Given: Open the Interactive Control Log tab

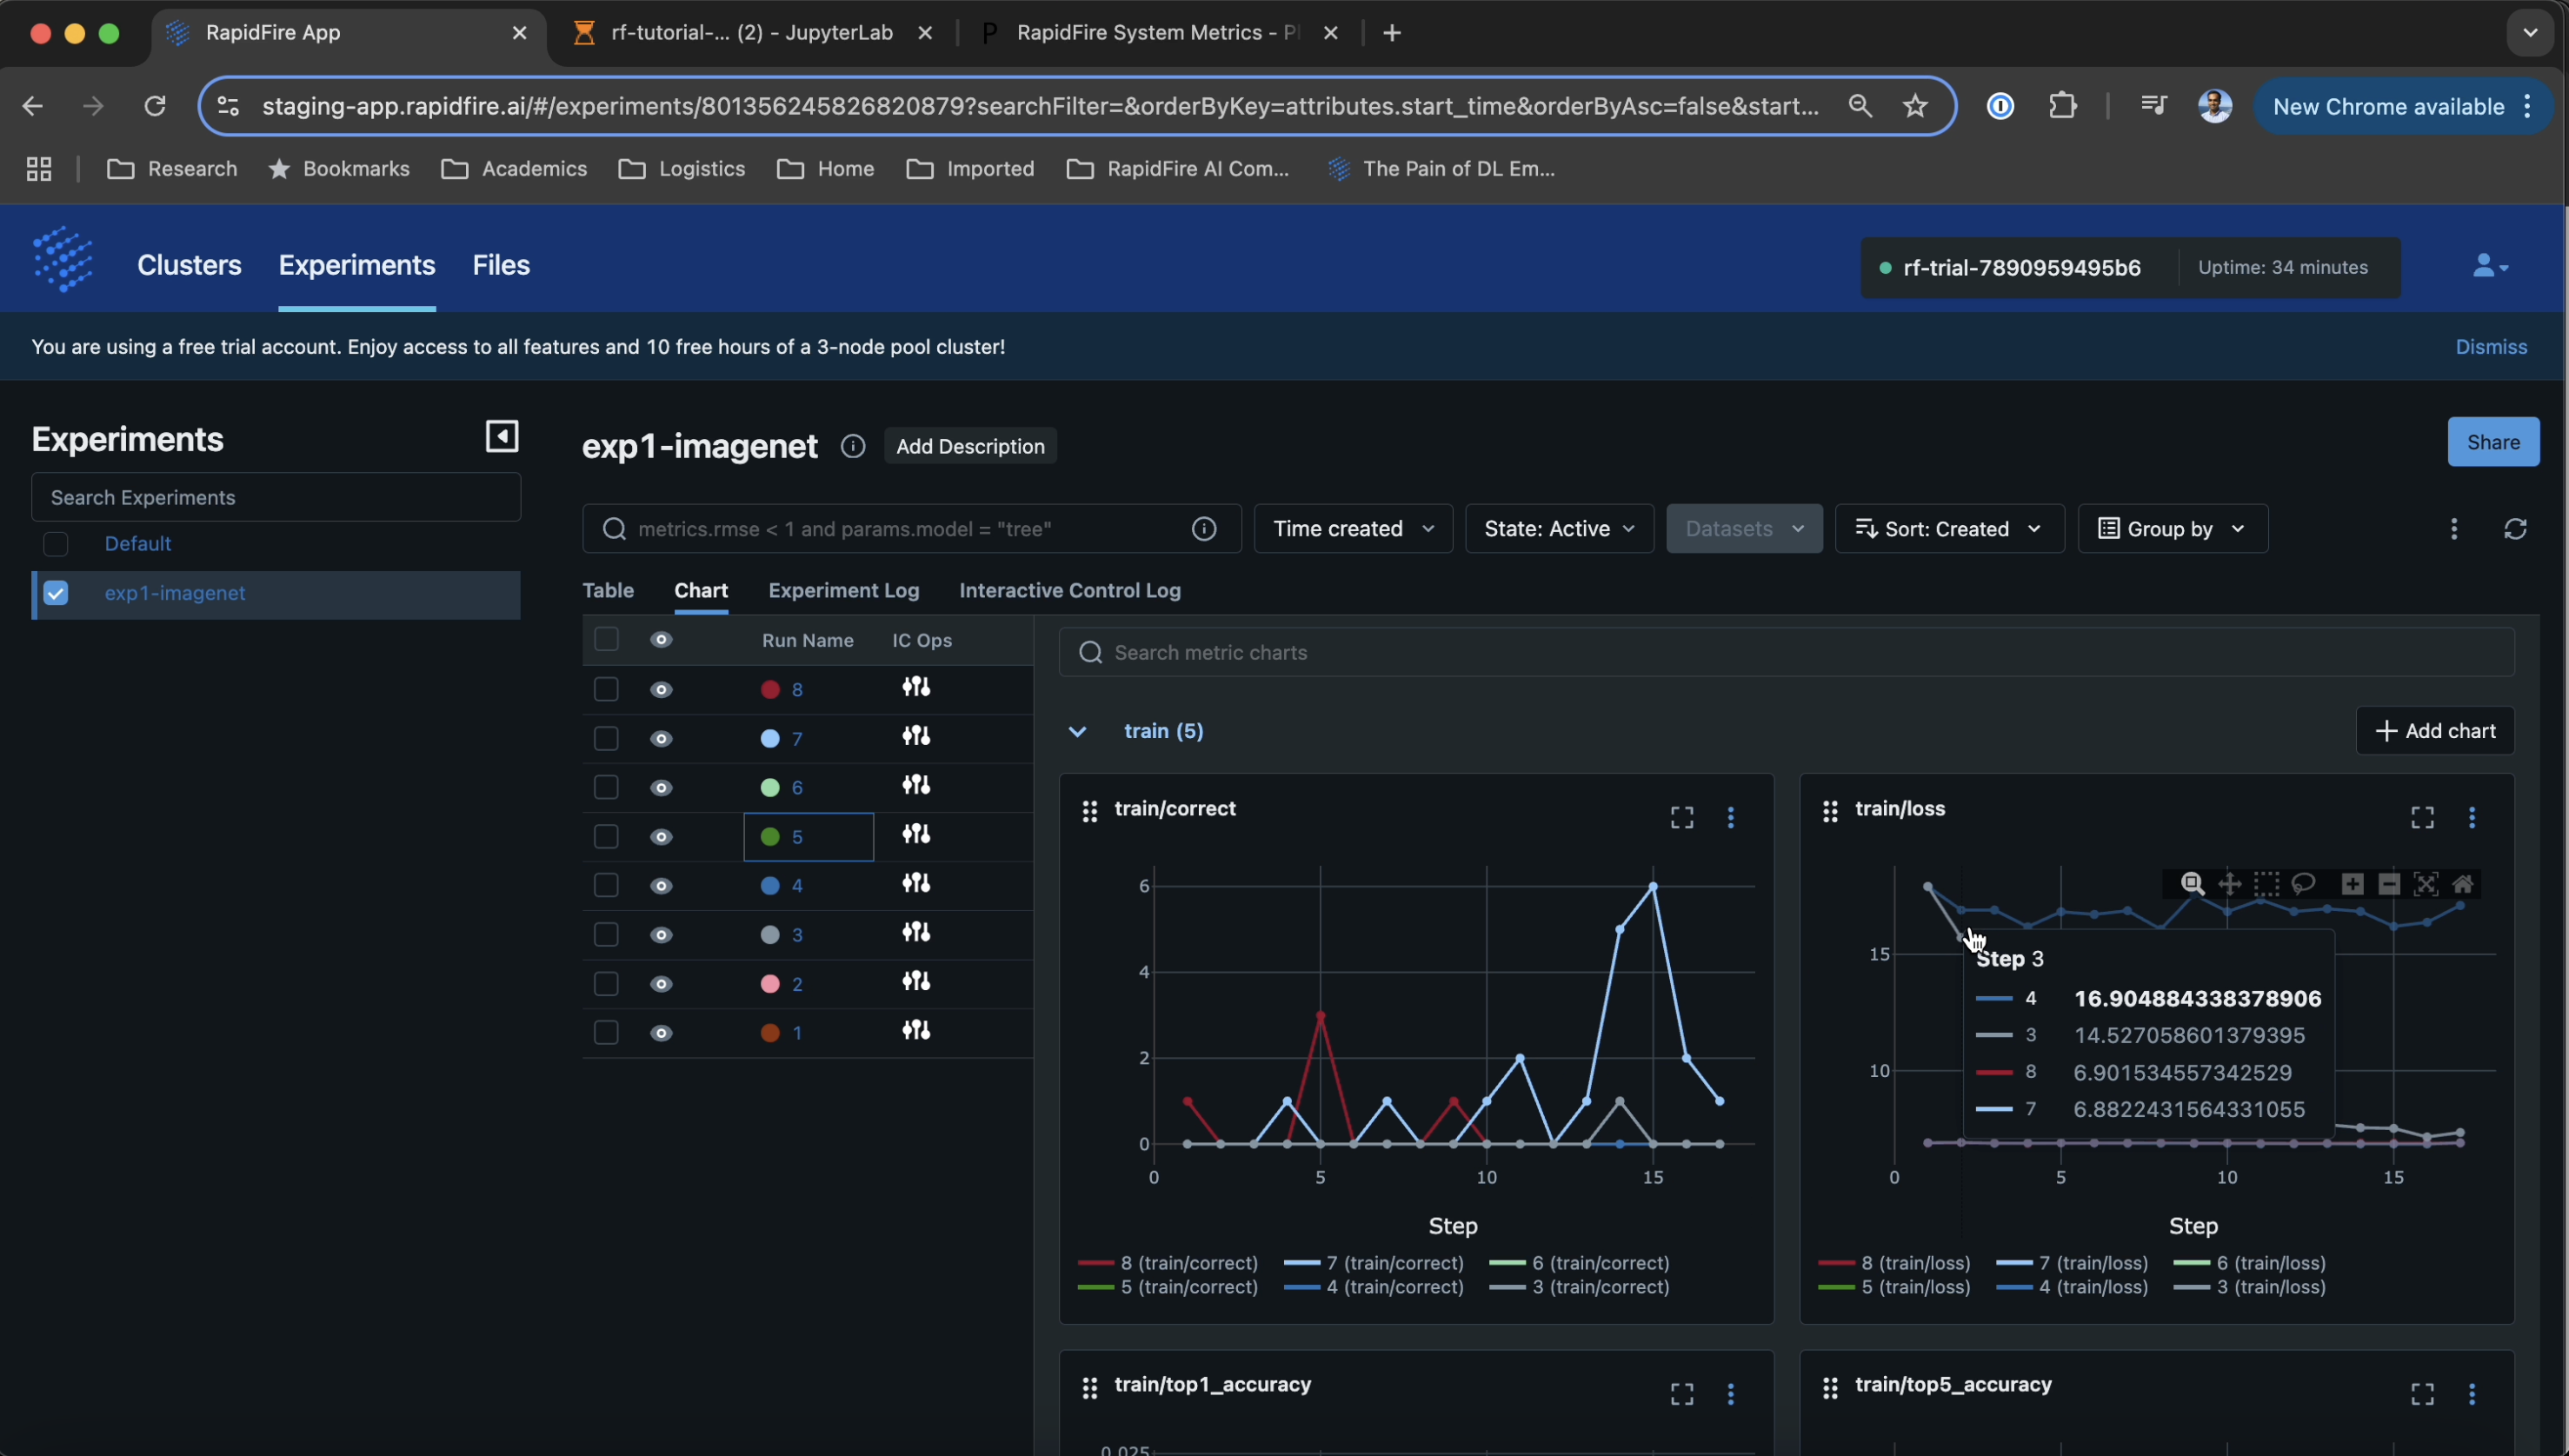Looking at the screenshot, I should click(1070, 591).
